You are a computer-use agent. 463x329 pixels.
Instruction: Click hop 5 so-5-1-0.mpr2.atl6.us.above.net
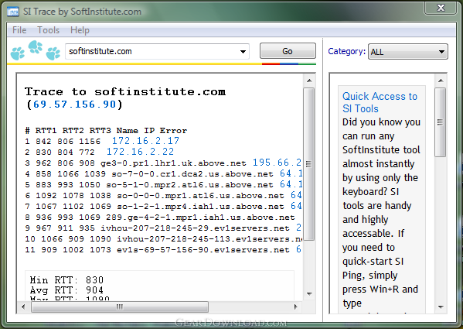pyautogui.click(x=189, y=185)
